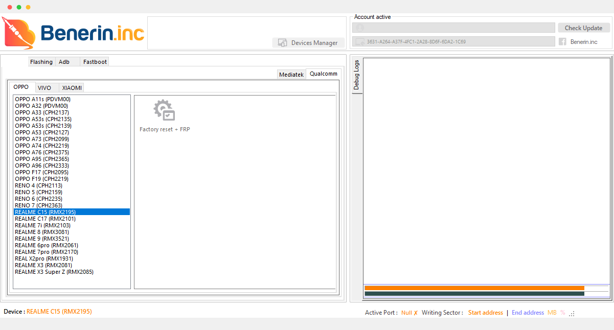Click the resize grip at bottom right
The width and height of the screenshot is (614, 330).
(x=572, y=313)
